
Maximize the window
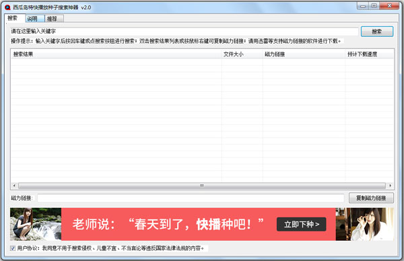coord(374,6)
